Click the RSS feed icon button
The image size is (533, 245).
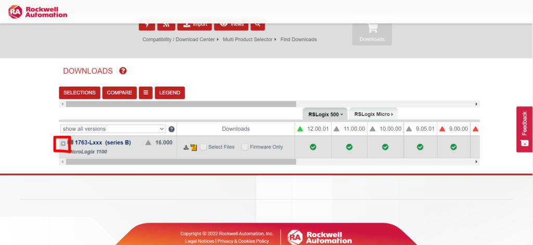click(166, 24)
